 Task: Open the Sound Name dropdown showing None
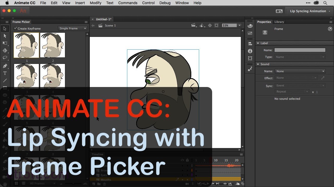pyautogui.click(x=300, y=71)
